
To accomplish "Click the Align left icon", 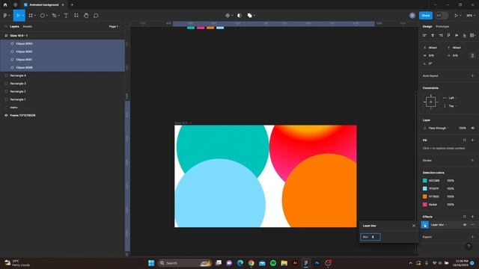I will [424, 36].
